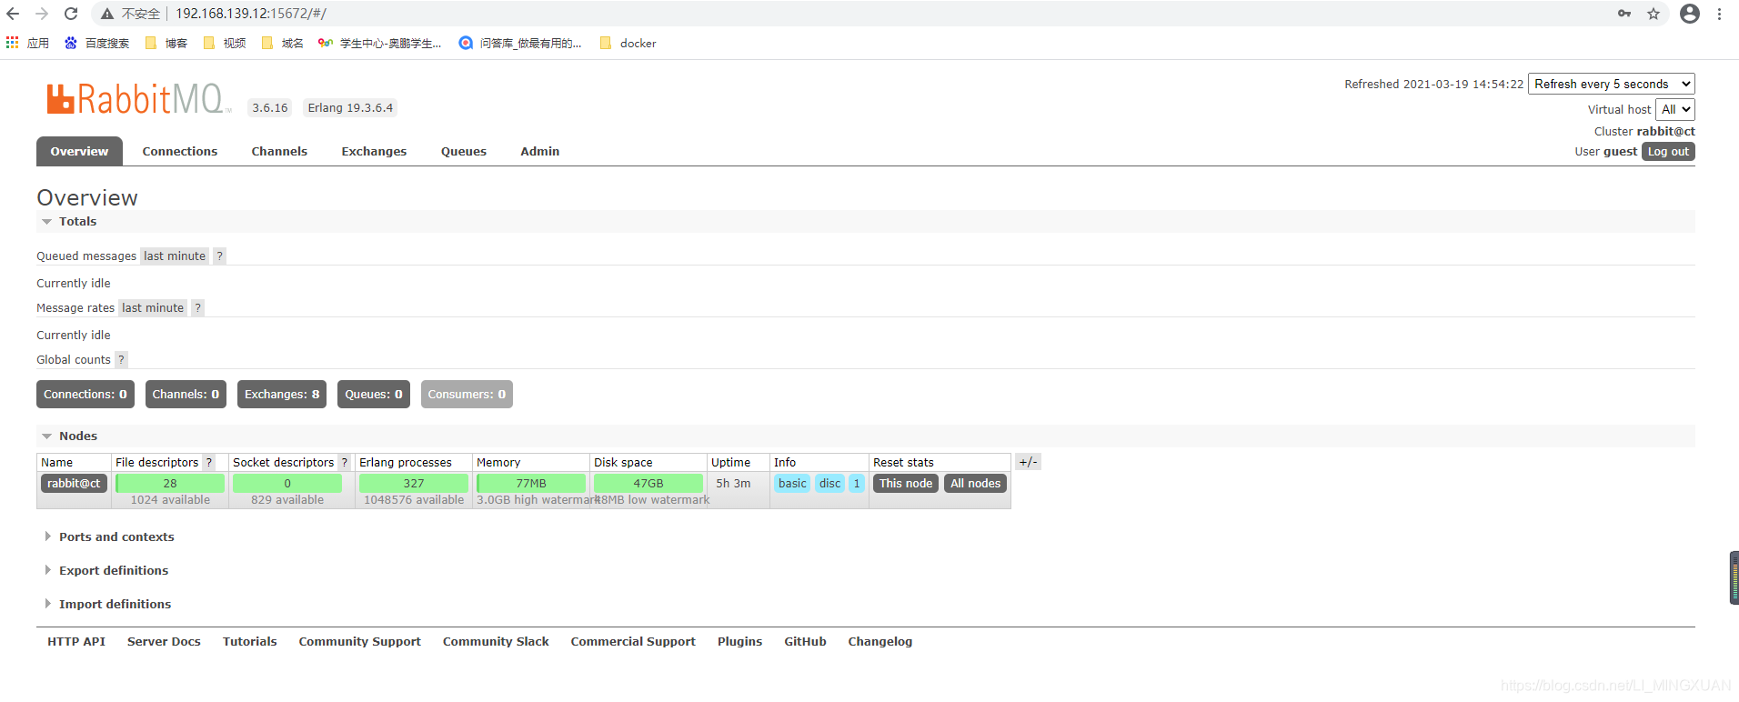1739x702 pixels.
Task: Click the disc info tag
Action: (829, 483)
